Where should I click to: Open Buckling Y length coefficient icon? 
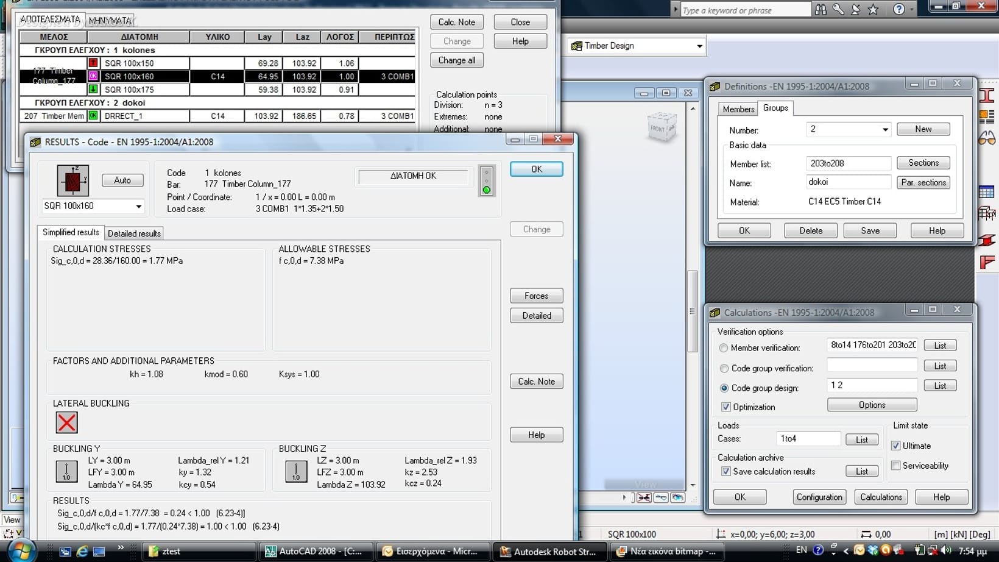click(x=66, y=472)
